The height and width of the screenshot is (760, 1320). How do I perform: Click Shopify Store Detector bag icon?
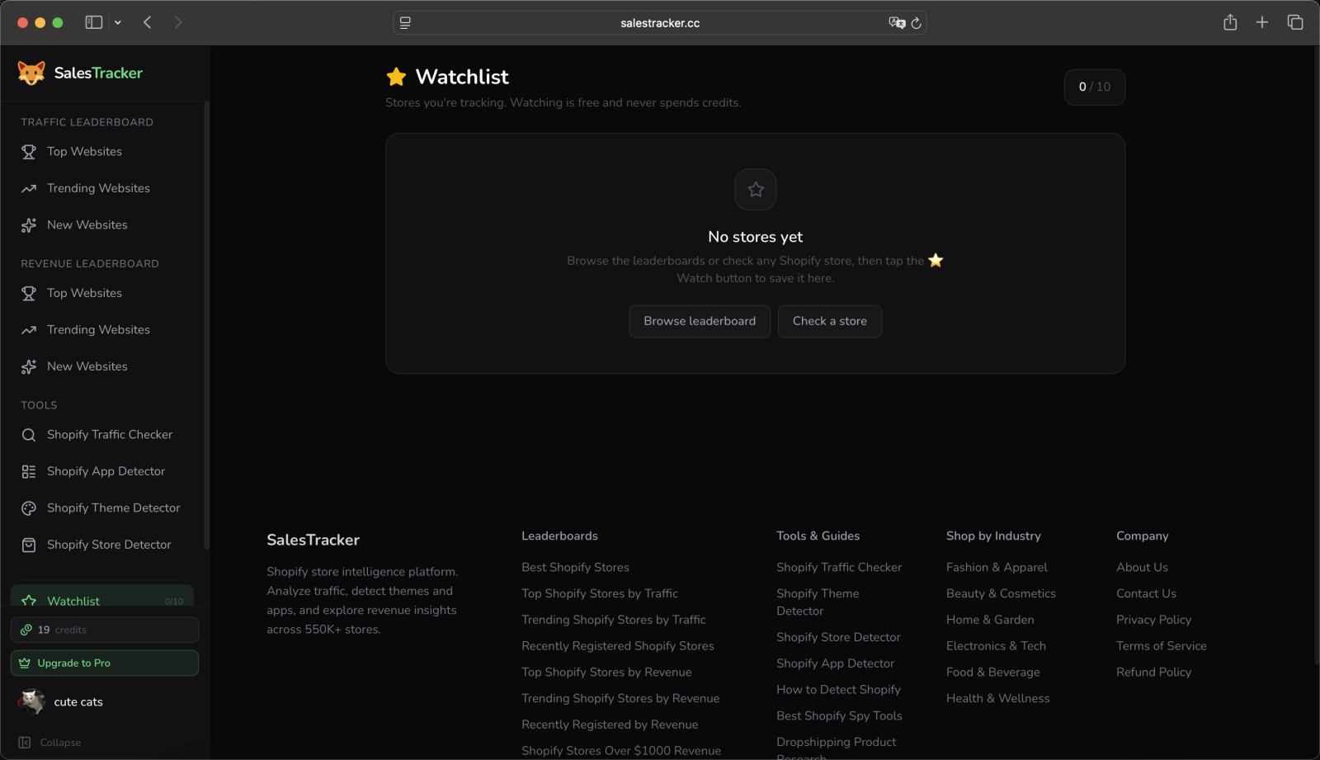tap(29, 545)
